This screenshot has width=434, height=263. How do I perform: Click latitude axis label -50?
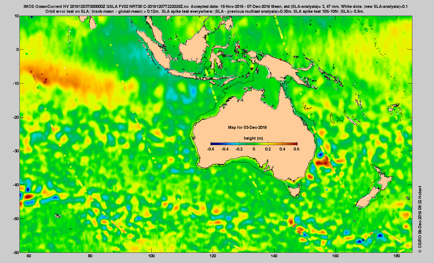point(16,219)
